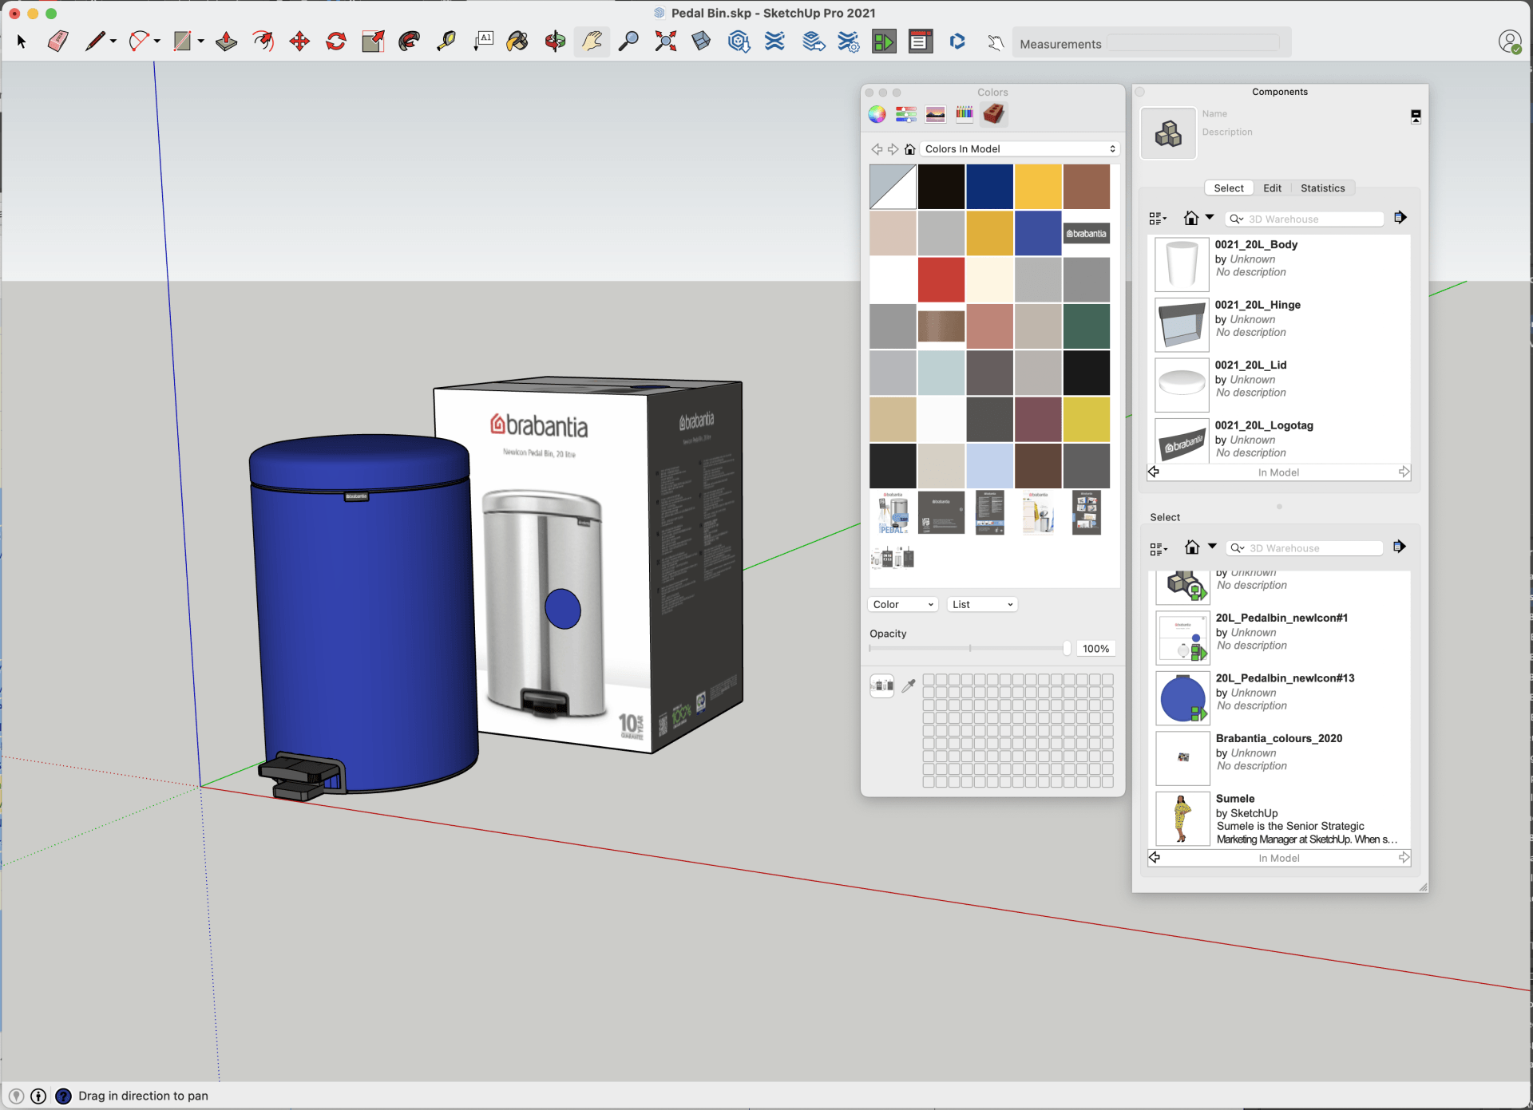Select the Eraser tool
The height and width of the screenshot is (1110, 1533).
tap(57, 41)
